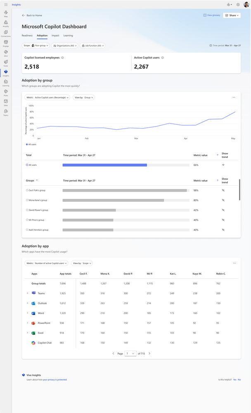Viewport: 251px width, 413px height.
Task: Click info icon beside Copilot licensed employees
Action: (62, 58)
